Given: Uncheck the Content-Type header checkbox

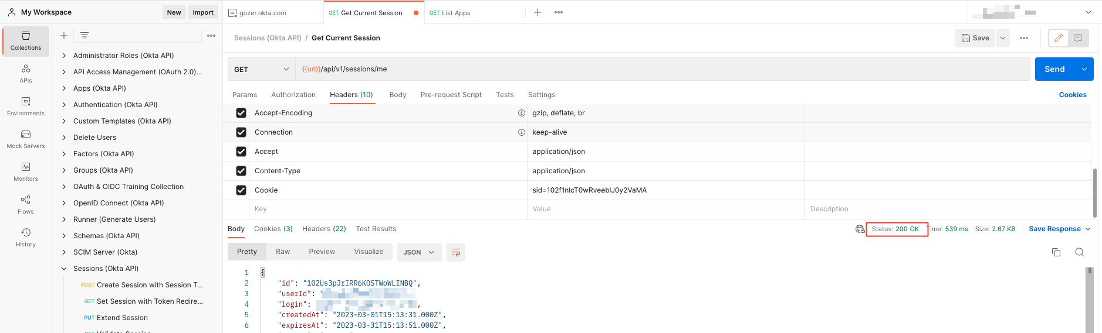Looking at the screenshot, I should coord(241,171).
